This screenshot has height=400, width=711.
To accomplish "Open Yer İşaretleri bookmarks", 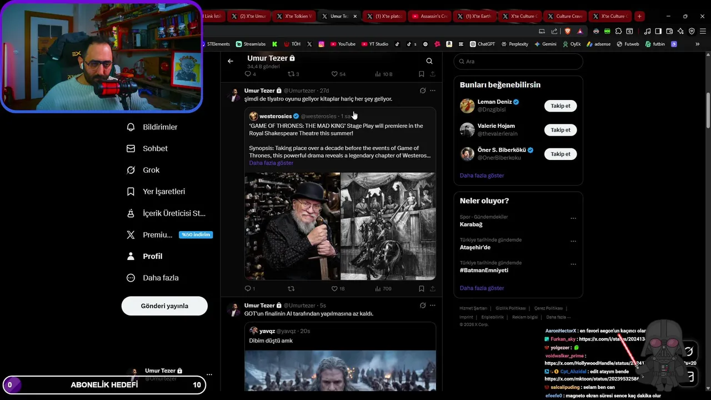I will pos(156,192).
